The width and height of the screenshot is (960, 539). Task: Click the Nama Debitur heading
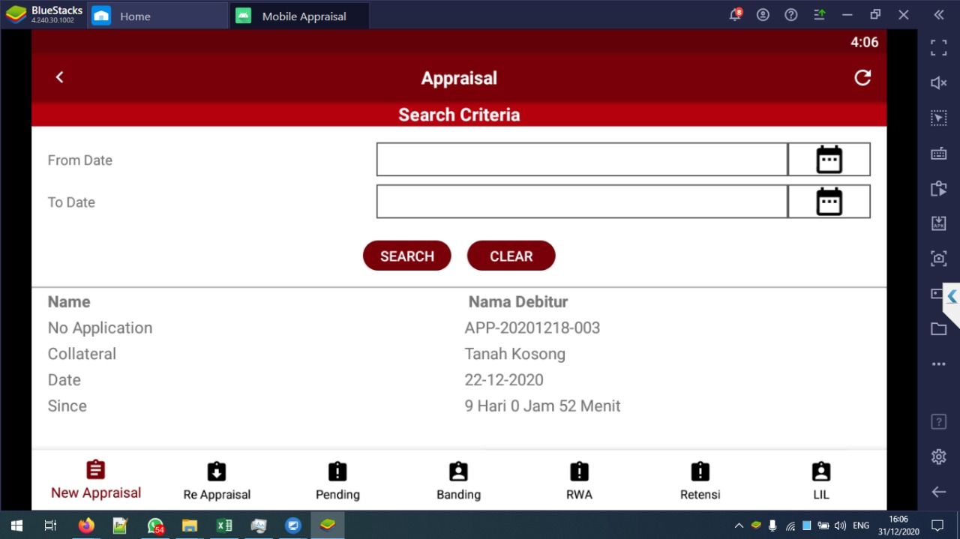pyautogui.click(x=518, y=302)
